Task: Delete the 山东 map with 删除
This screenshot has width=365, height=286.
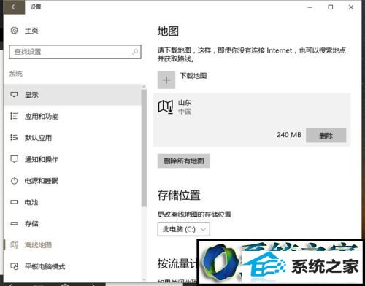Action: [326, 135]
